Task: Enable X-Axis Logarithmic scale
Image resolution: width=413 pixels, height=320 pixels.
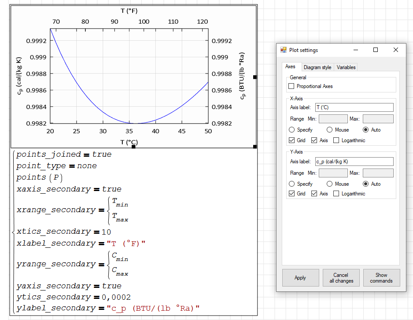Action: pyautogui.click(x=336, y=140)
